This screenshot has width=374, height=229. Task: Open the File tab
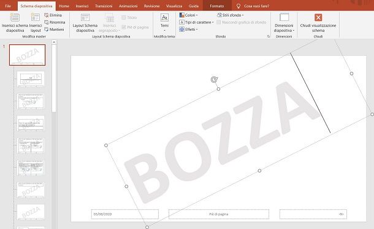pos(8,6)
